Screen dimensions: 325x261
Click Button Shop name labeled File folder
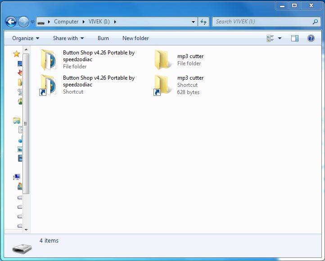tap(99, 56)
